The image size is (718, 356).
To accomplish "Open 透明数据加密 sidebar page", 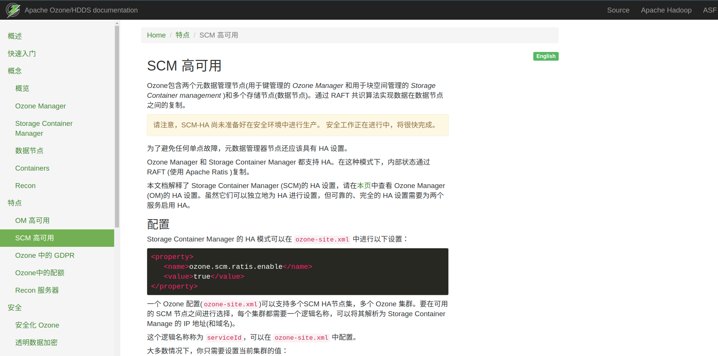I will click(36, 342).
